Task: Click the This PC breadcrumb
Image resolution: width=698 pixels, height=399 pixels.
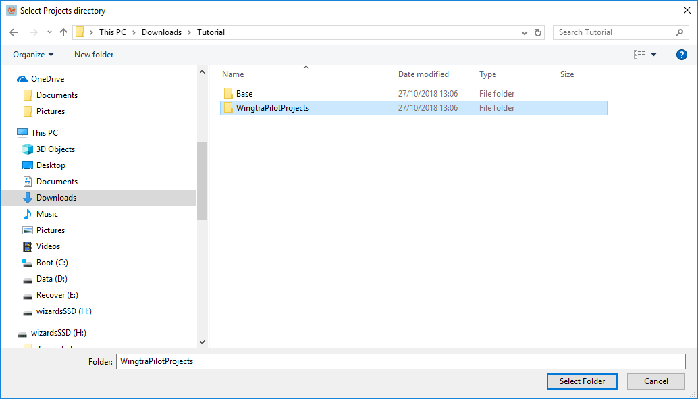Action: pyautogui.click(x=113, y=32)
